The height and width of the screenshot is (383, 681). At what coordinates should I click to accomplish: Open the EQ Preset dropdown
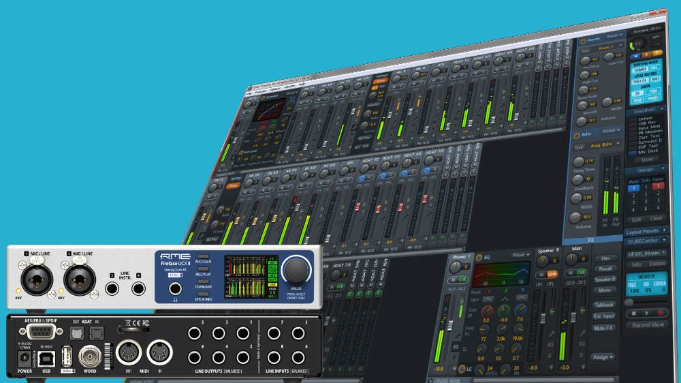[520, 255]
